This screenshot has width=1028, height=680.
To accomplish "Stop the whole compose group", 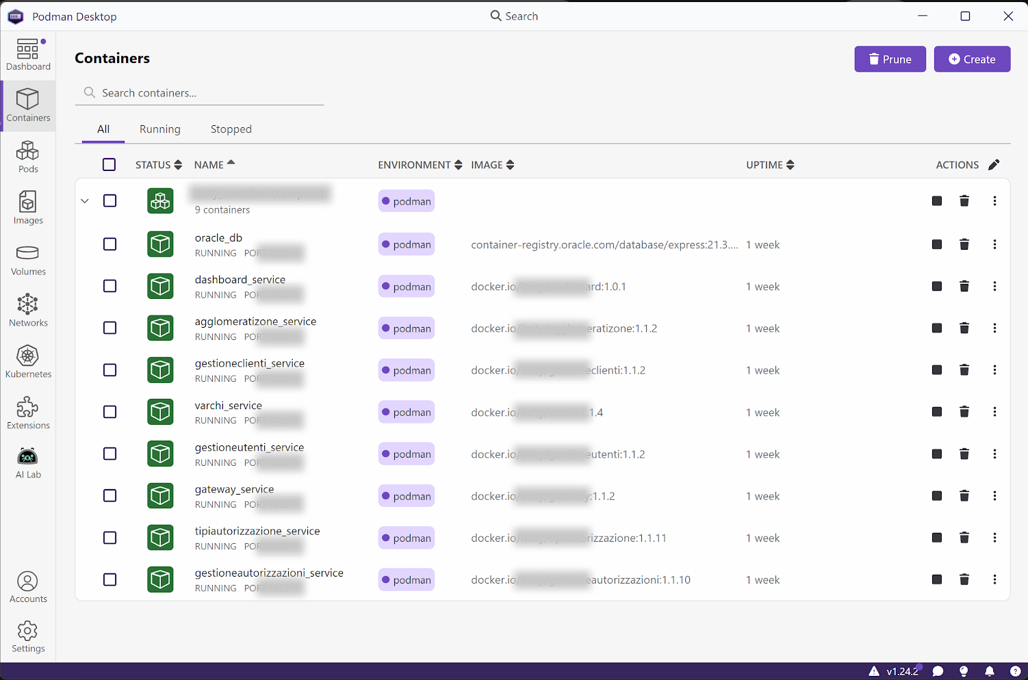I will 937,200.
